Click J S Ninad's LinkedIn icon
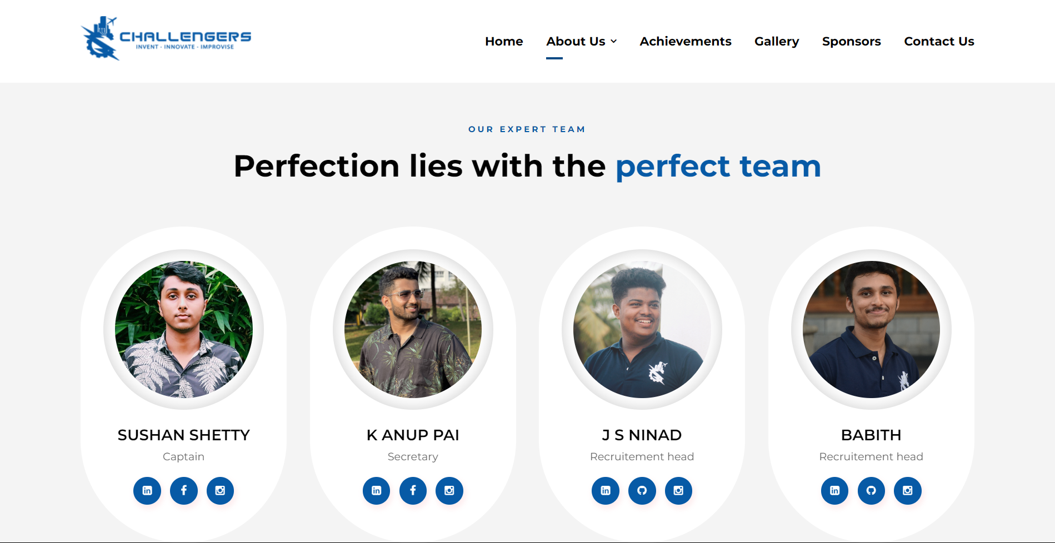The width and height of the screenshot is (1055, 543). (x=606, y=491)
